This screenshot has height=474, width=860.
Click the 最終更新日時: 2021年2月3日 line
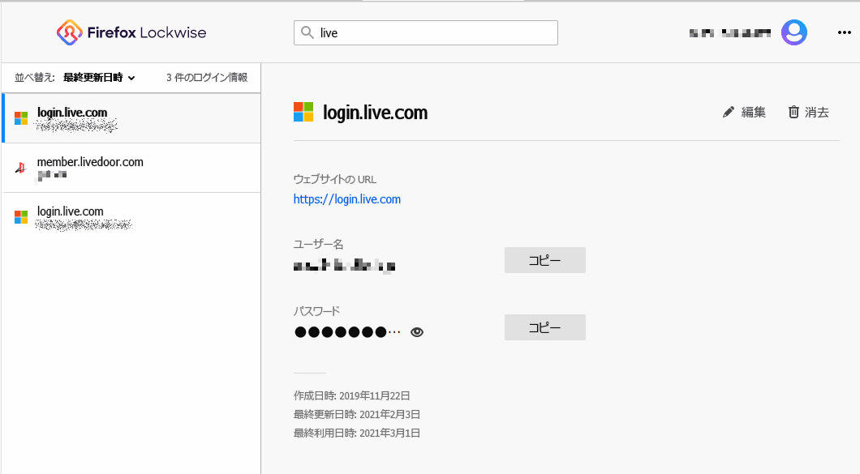tap(356, 414)
